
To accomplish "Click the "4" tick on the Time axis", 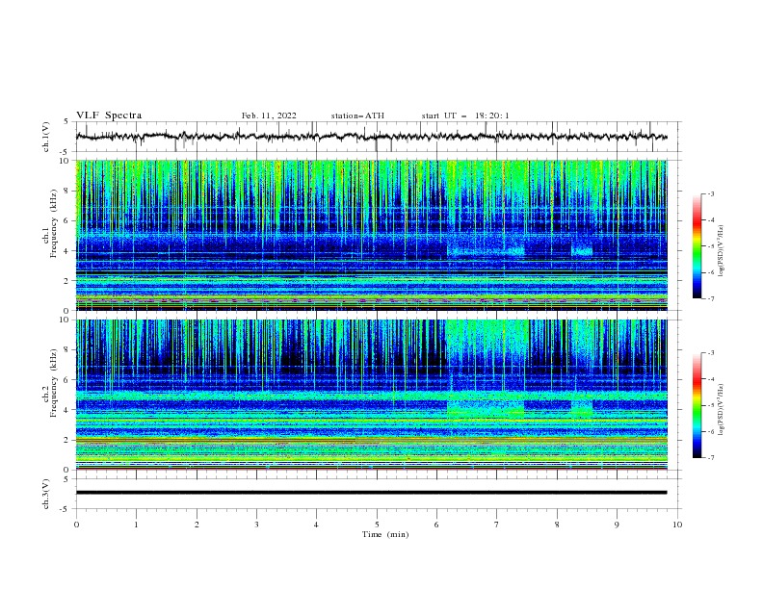I will tap(316, 525).
